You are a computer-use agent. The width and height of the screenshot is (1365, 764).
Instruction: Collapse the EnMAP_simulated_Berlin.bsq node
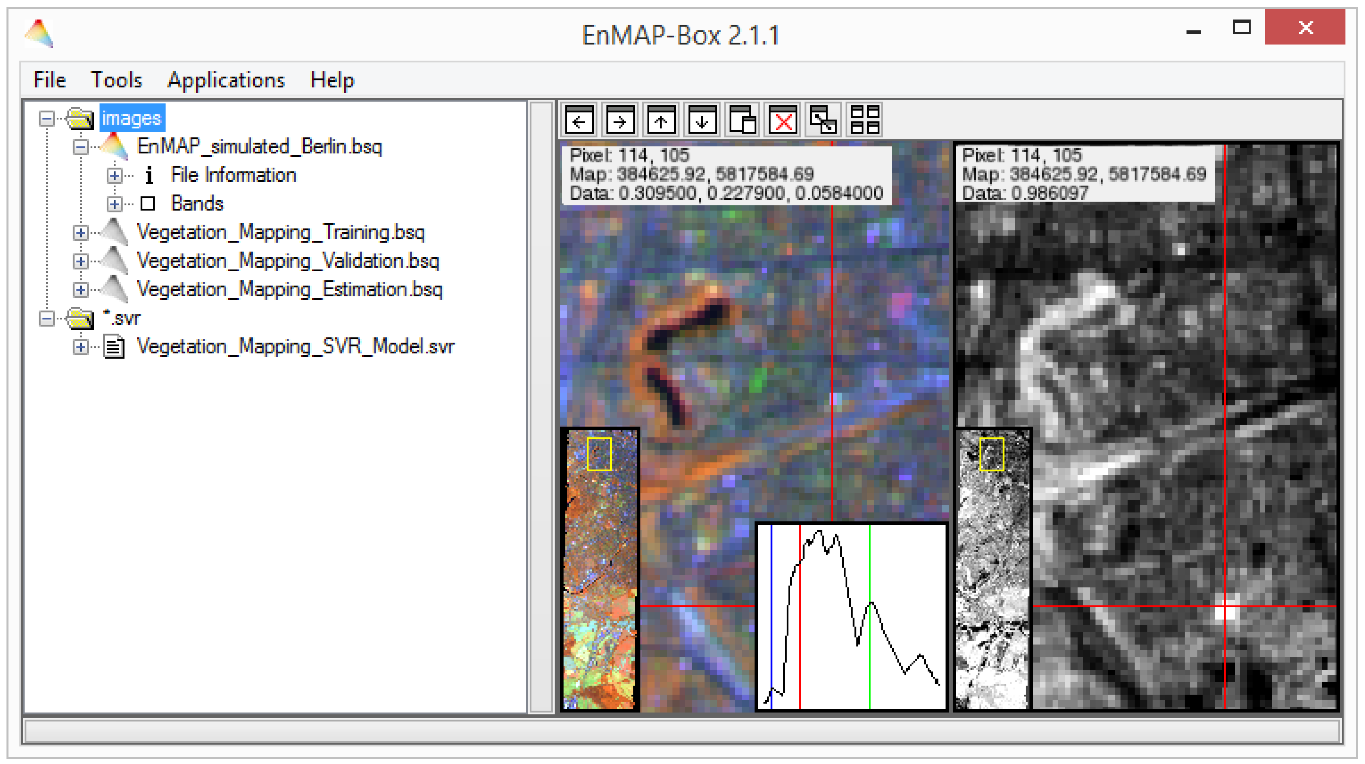(x=80, y=147)
